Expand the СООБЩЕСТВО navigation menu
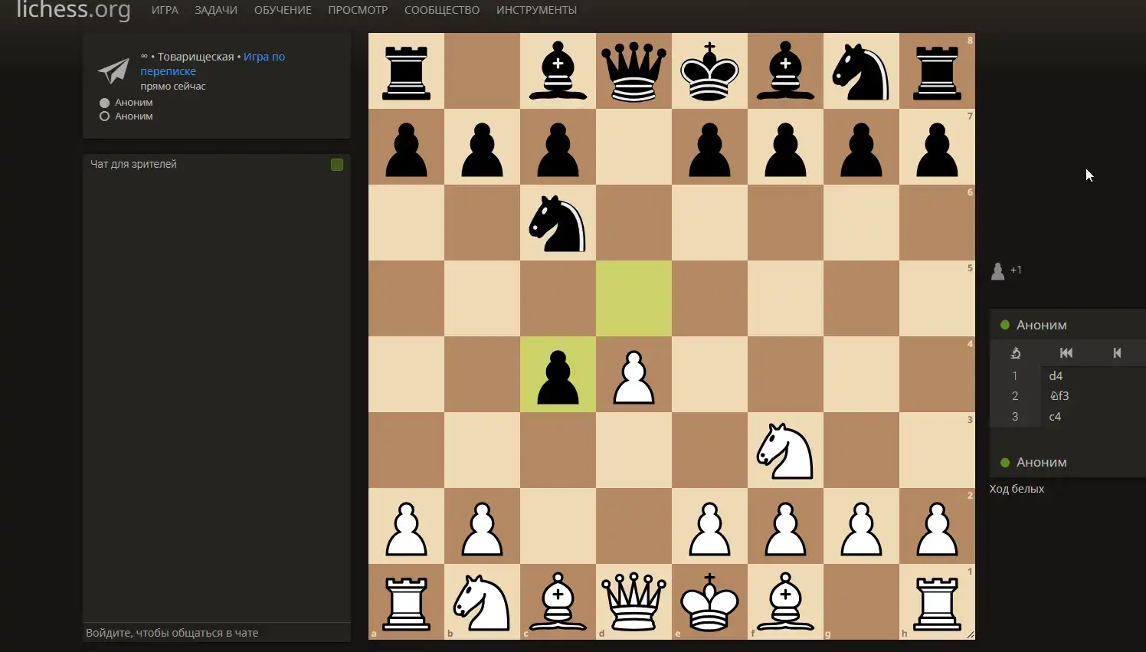 442,10
